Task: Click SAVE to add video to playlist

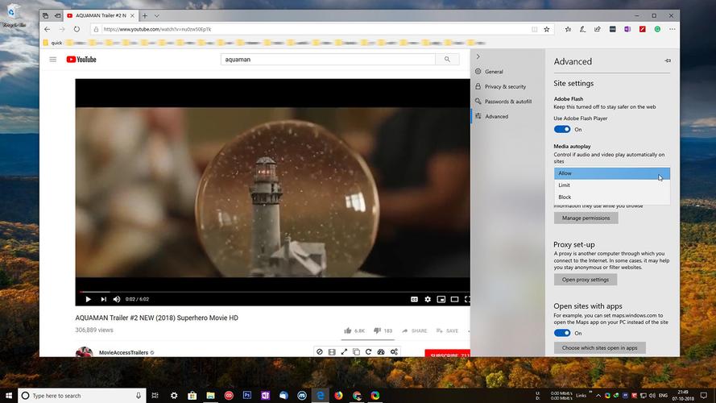Action: click(x=447, y=330)
